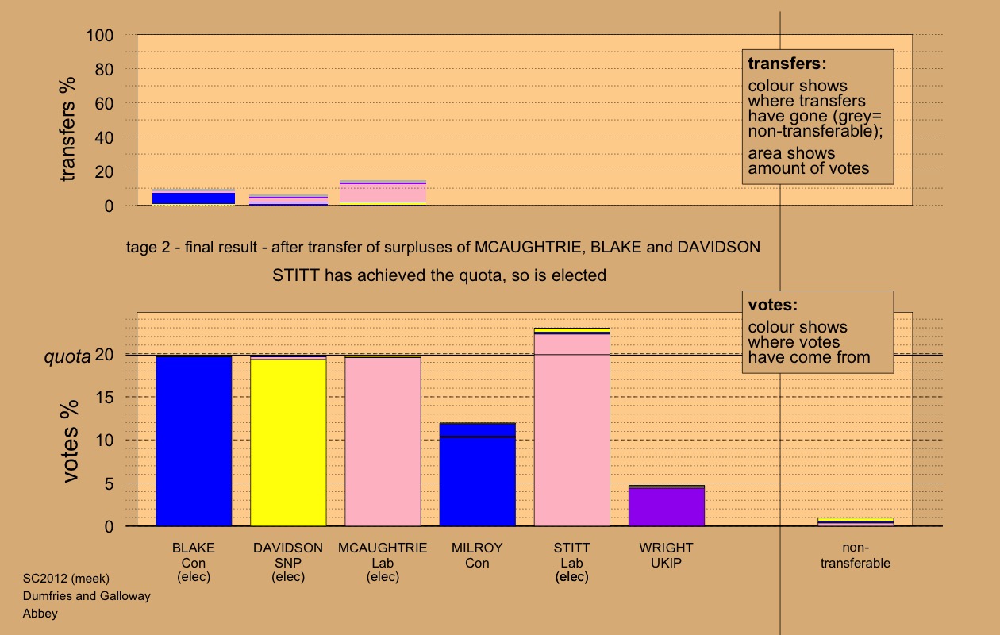Screen dimensions: 1000x635
Task: Click the 'Dumfries and Galloway' text
Action: 87,596
